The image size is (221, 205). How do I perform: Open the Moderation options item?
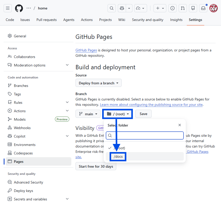(30, 65)
